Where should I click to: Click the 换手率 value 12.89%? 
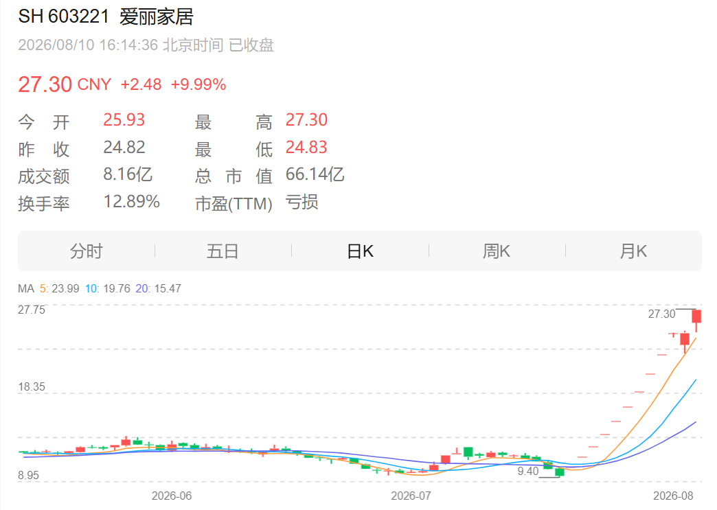(131, 202)
